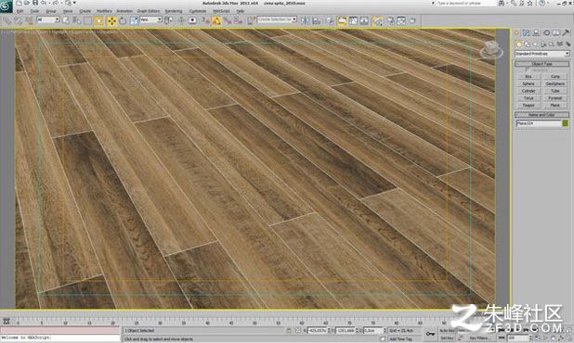
Task: Click the green object color swatch
Action: [x=566, y=123]
